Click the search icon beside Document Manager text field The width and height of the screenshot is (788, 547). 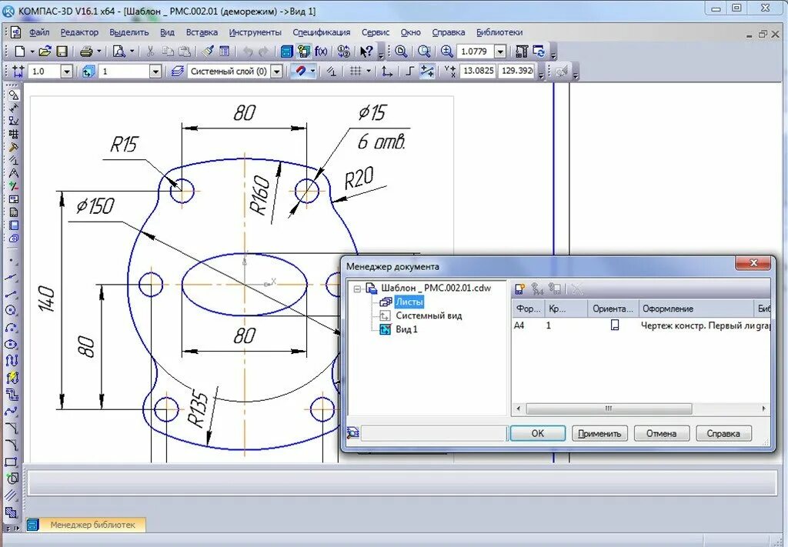pos(353,433)
